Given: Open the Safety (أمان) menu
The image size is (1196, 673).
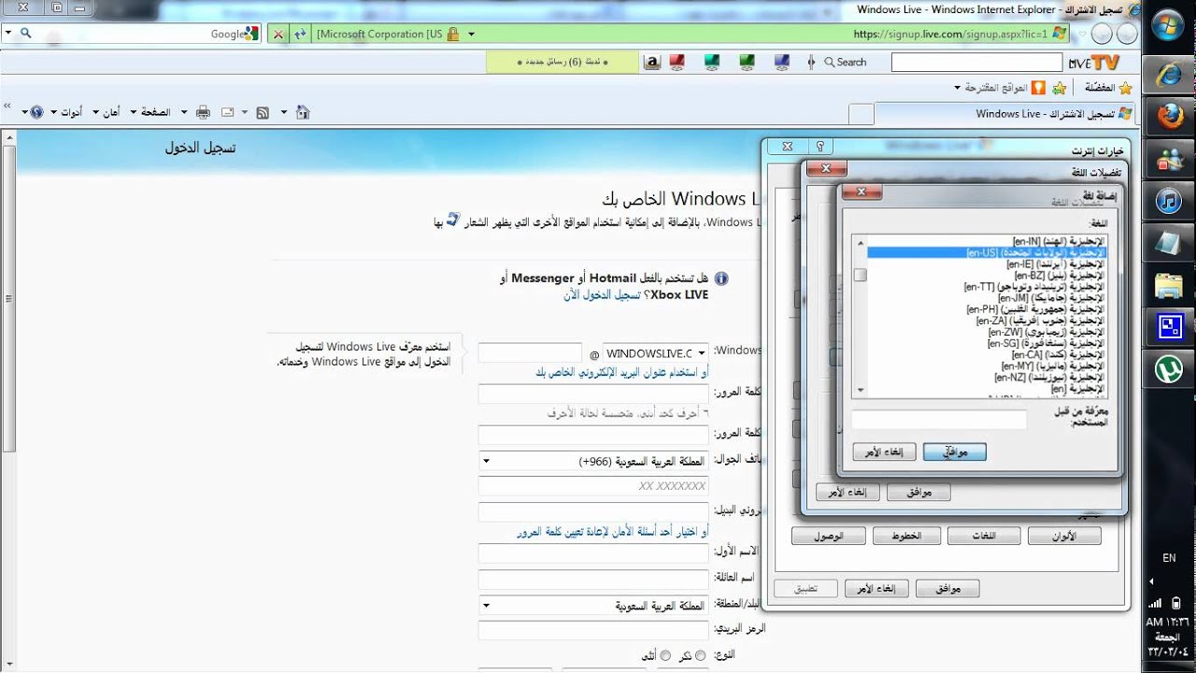Looking at the screenshot, I should [x=105, y=112].
